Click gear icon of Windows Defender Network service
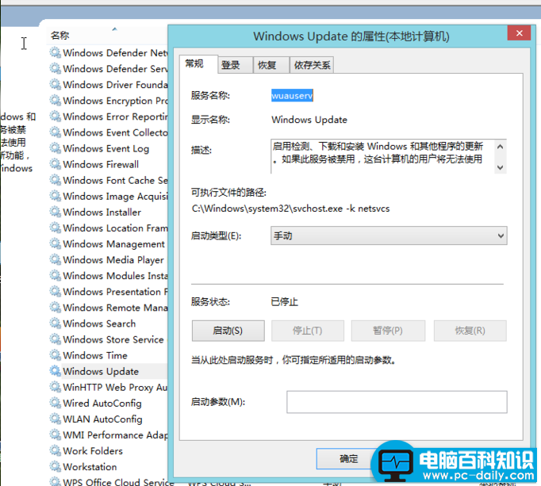The height and width of the screenshot is (486, 541). pyautogui.click(x=55, y=53)
